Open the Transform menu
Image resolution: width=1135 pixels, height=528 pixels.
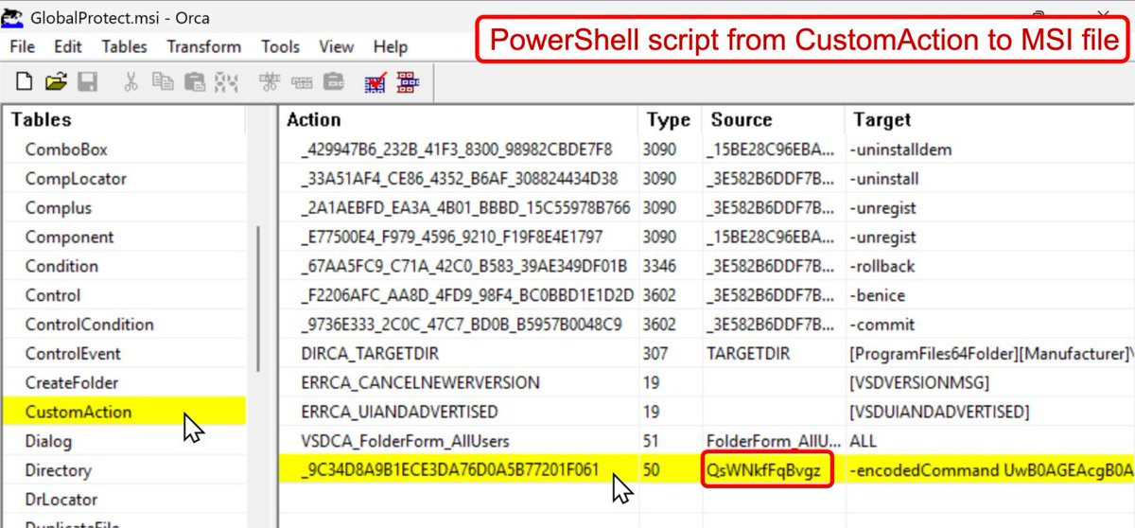pyautogui.click(x=204, y=46)
